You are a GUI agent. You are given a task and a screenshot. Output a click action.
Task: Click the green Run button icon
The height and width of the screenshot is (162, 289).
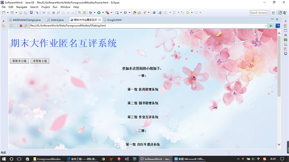coord(99,12)
